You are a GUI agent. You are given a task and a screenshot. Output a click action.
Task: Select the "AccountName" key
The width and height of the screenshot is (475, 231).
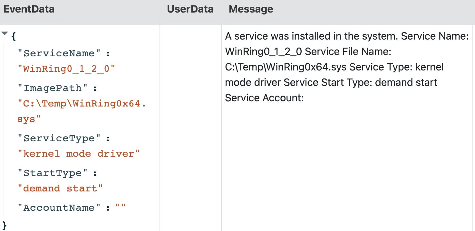coord(60,208)
